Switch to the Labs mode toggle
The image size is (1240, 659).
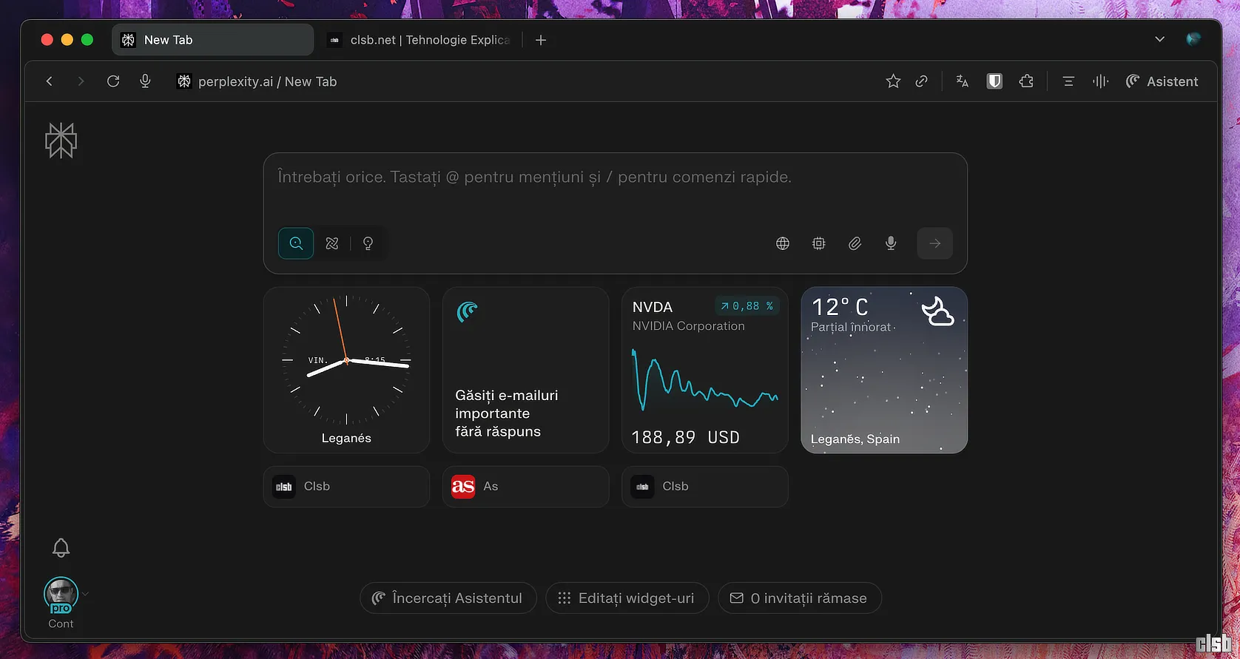coord(332,243)
